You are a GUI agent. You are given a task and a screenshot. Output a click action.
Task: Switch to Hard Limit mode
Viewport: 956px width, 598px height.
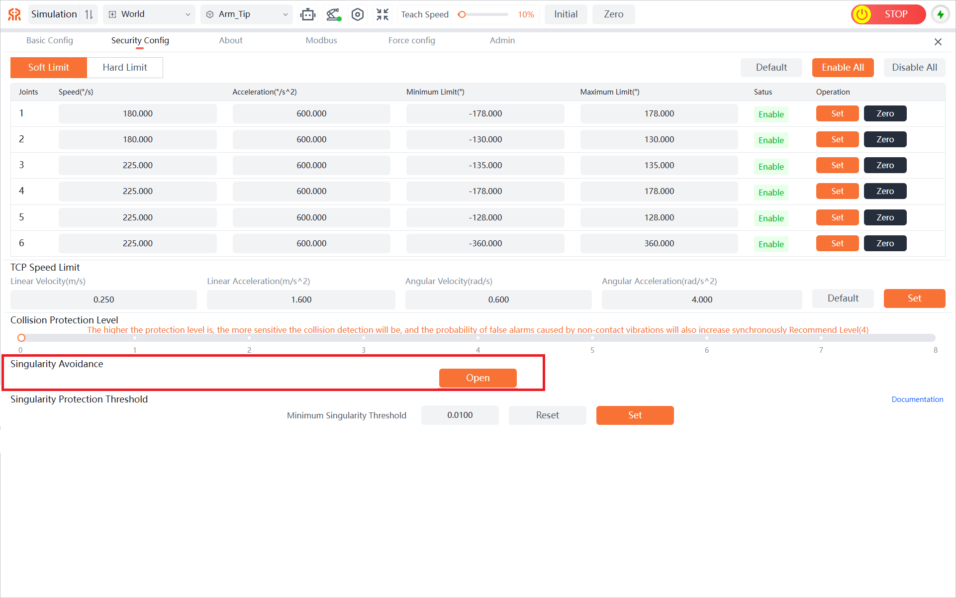pyautogui.click(x=125, y=68)
